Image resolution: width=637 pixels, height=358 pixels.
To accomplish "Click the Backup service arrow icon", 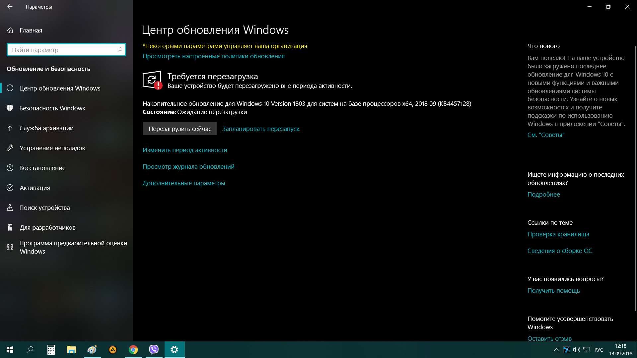I will [10, 128].
